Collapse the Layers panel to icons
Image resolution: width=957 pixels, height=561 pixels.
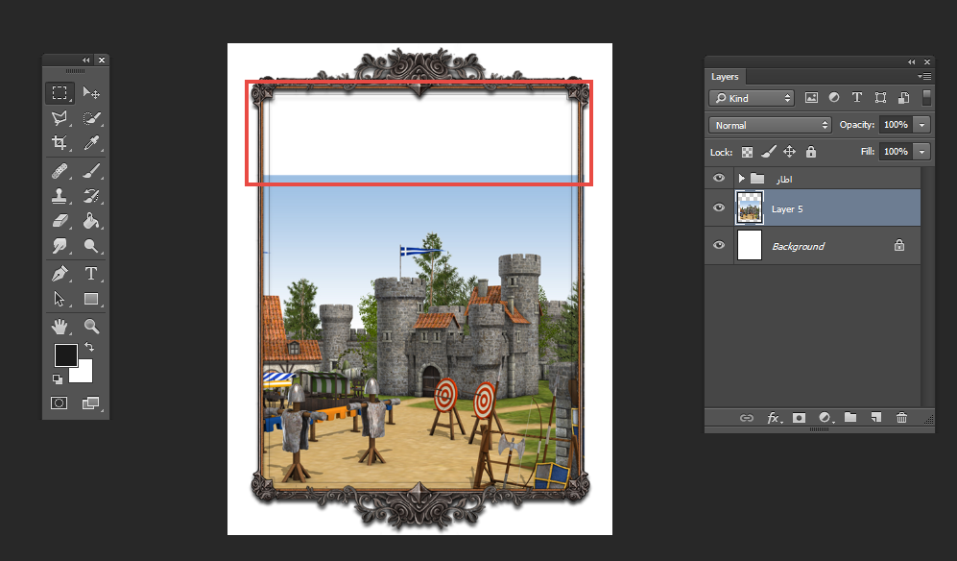pos(911,61)
